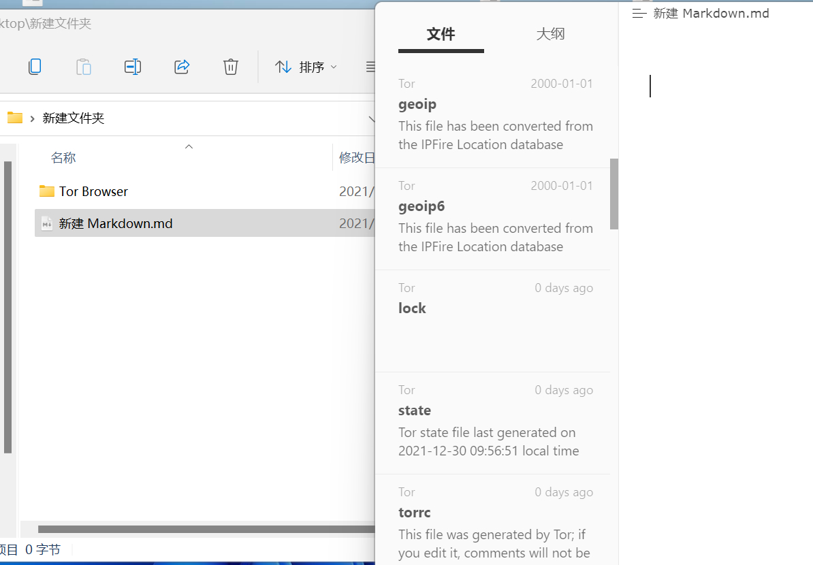
Task: Click the Explorer navigation pane vertical scrollbar
Action: [x=7, y=307]
